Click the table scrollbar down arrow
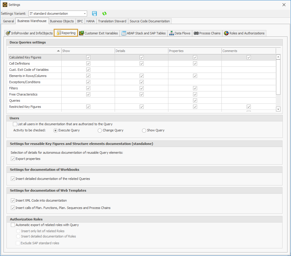Viewport: 291px width, 256px height. 278,109
